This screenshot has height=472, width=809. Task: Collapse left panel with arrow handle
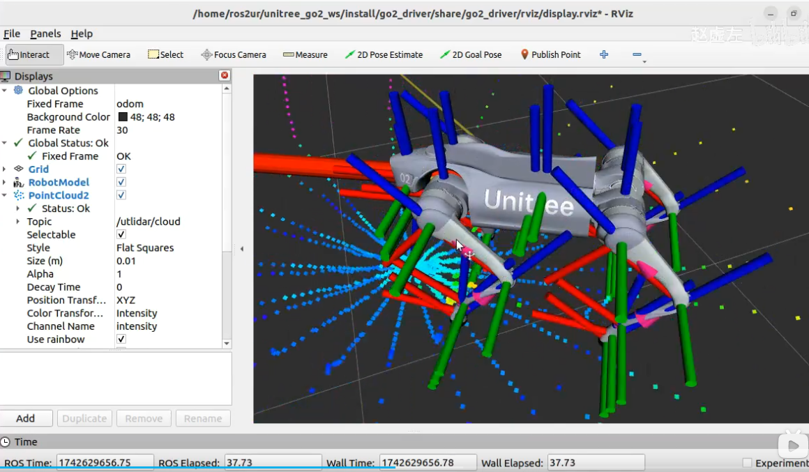tap(241, 249)
